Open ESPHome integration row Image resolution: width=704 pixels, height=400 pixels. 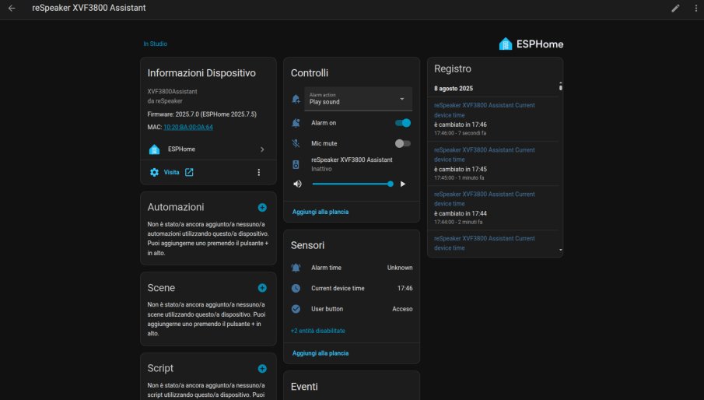[208, 149]
